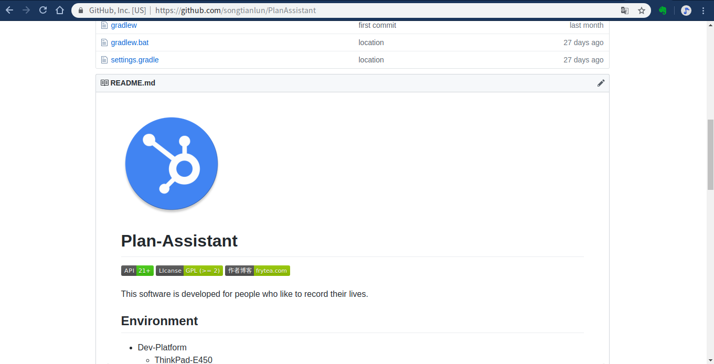Open the 'first commit' message link
The width and height of the screenshot is (714, 364).
pyautogui.click(x=377, y=25)
